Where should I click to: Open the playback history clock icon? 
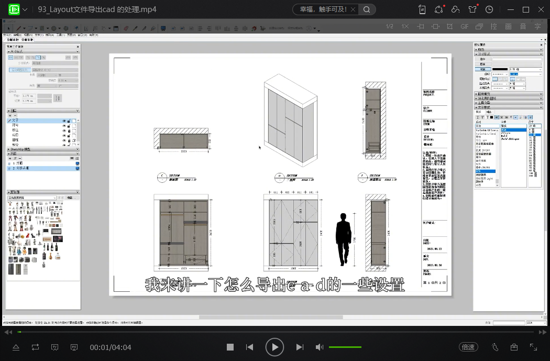(x=489, y=9)
